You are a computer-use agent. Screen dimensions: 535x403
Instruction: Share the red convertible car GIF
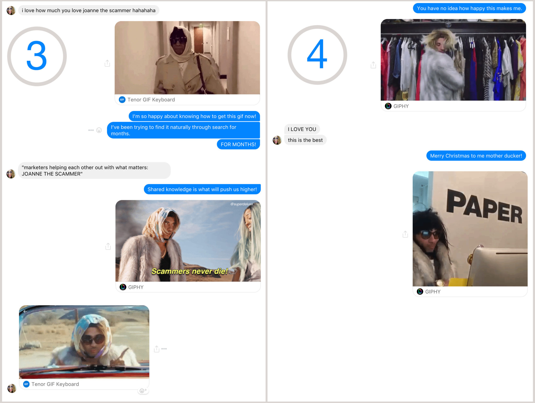156,349
